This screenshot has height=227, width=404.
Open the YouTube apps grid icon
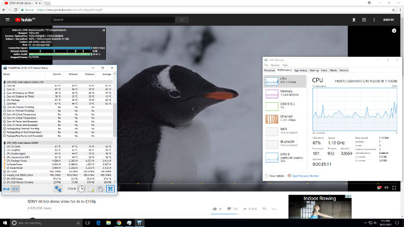coord(364,20)
